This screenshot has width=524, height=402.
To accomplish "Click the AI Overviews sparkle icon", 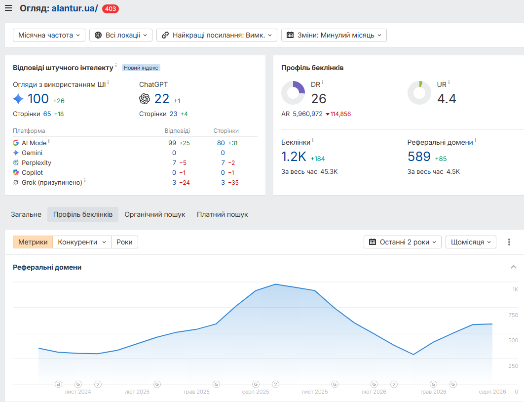I will [18, 99].
